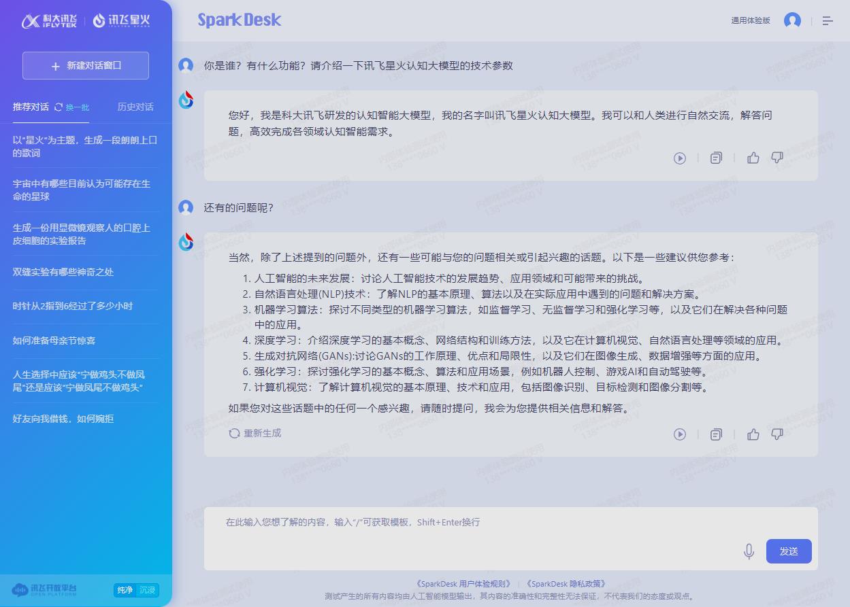
Task: Click the SparkDesk title logo
Action: coord(240,20)
